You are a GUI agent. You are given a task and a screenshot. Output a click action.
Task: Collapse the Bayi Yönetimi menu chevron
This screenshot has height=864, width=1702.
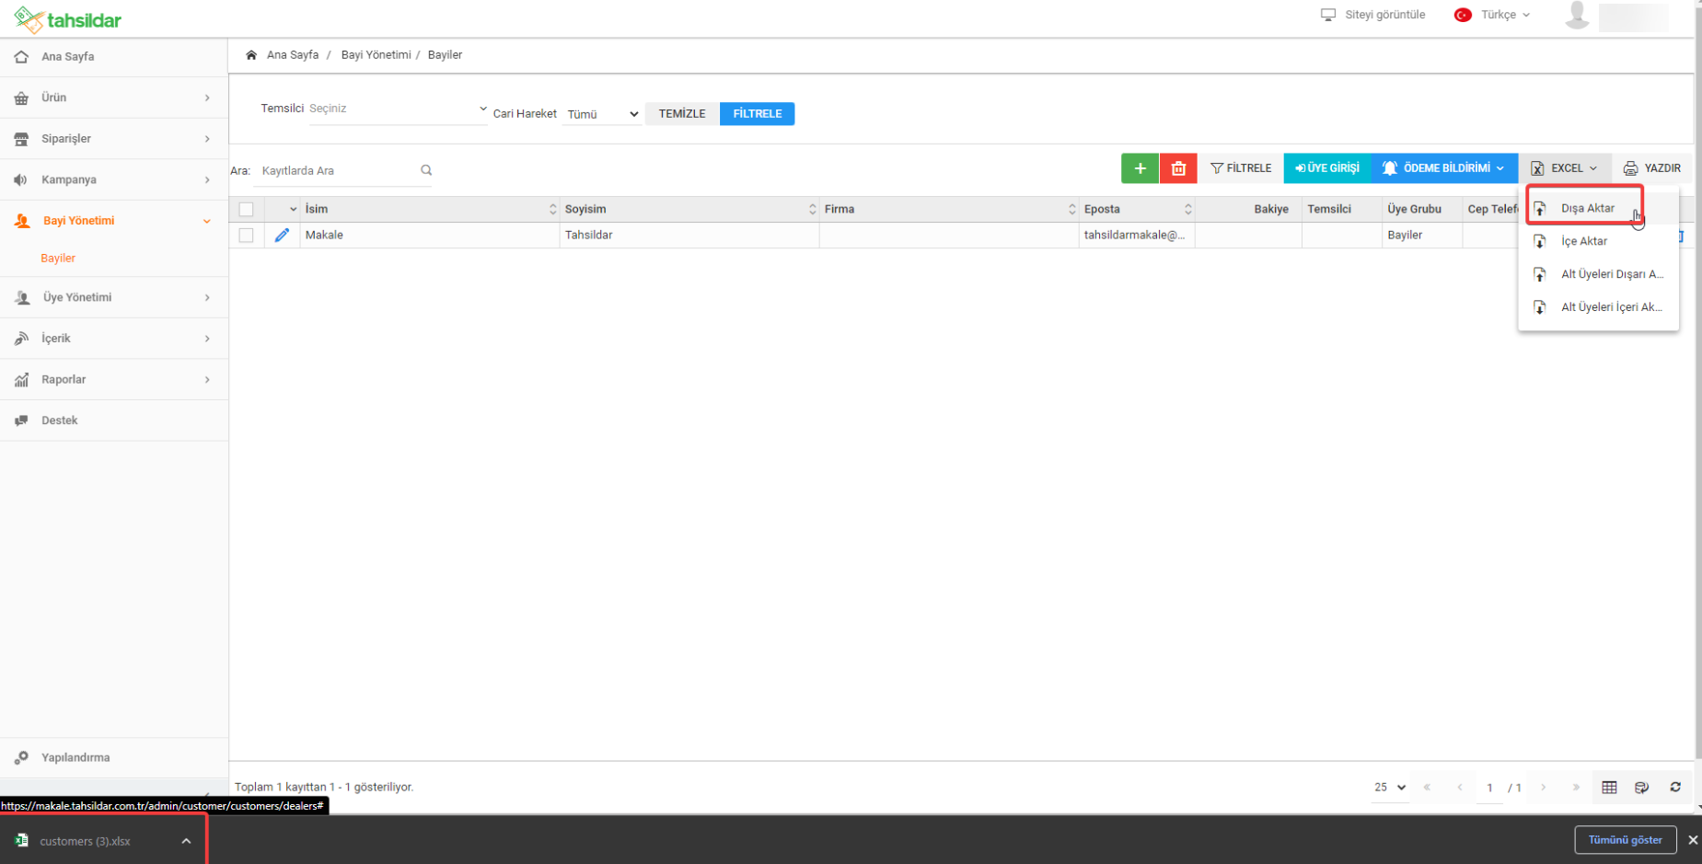coord(207,221)
